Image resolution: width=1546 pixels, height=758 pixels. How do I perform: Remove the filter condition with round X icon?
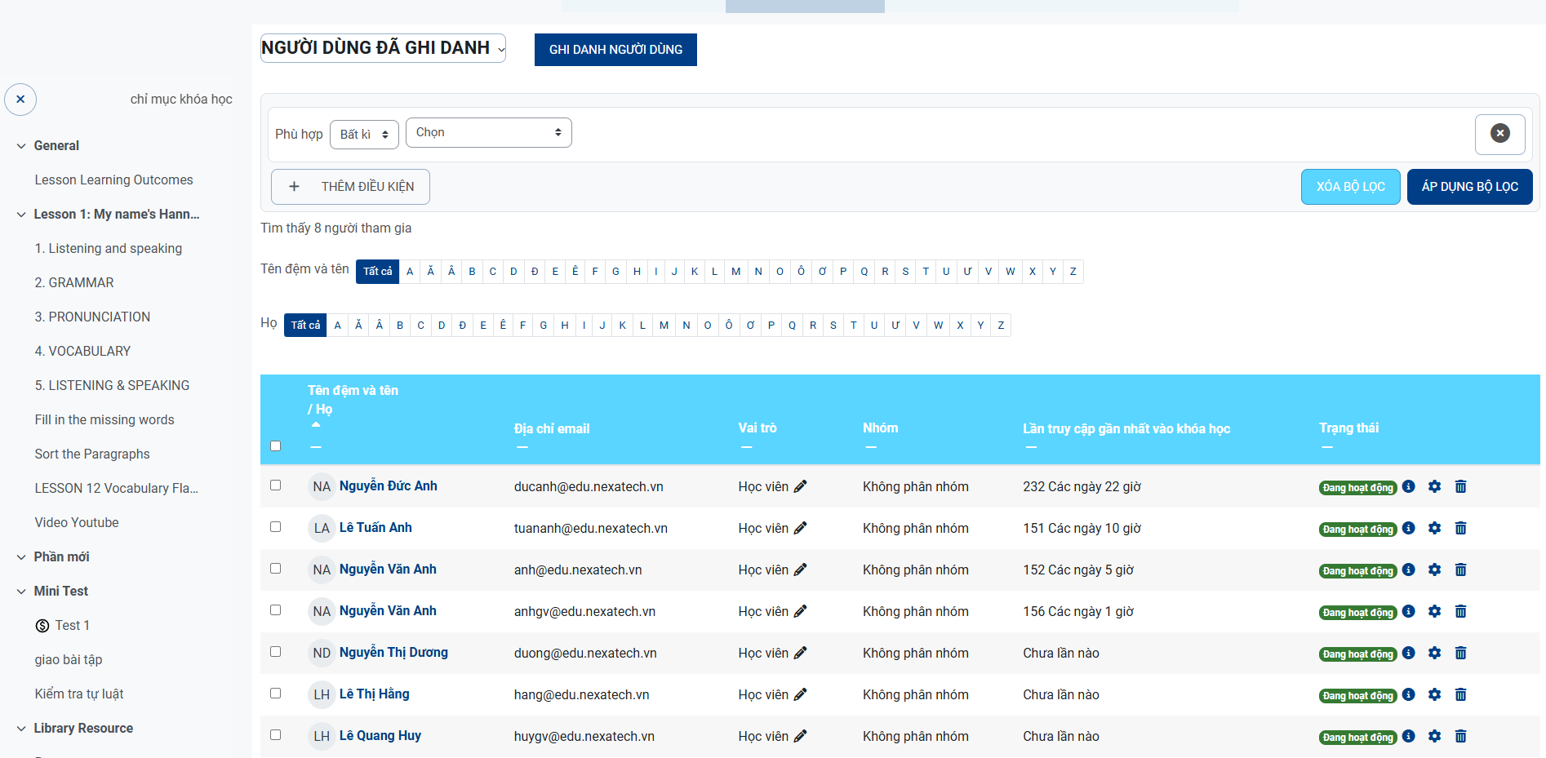pos(1499,134)
